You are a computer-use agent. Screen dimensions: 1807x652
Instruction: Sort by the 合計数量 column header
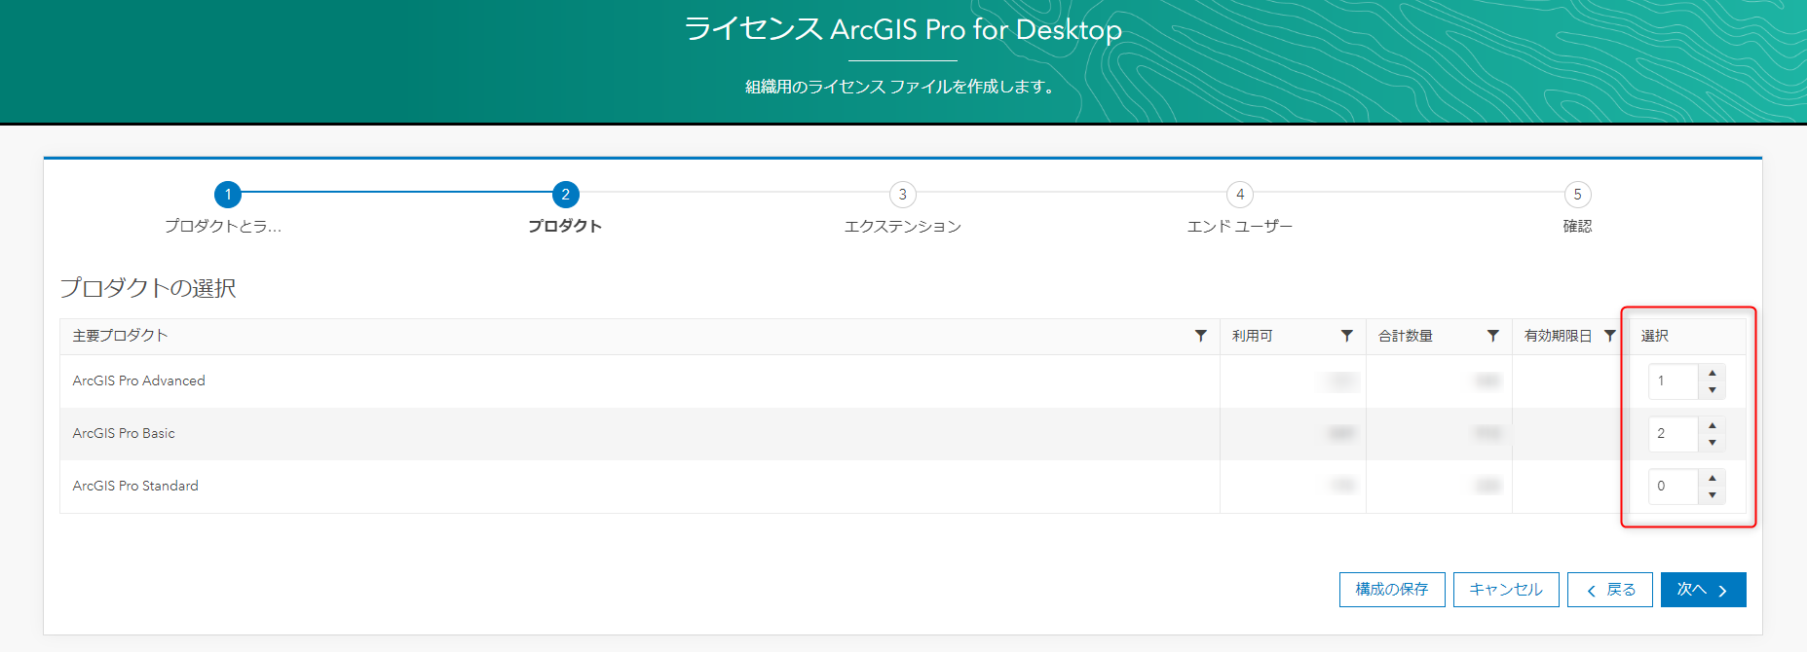click(1405, 336)
